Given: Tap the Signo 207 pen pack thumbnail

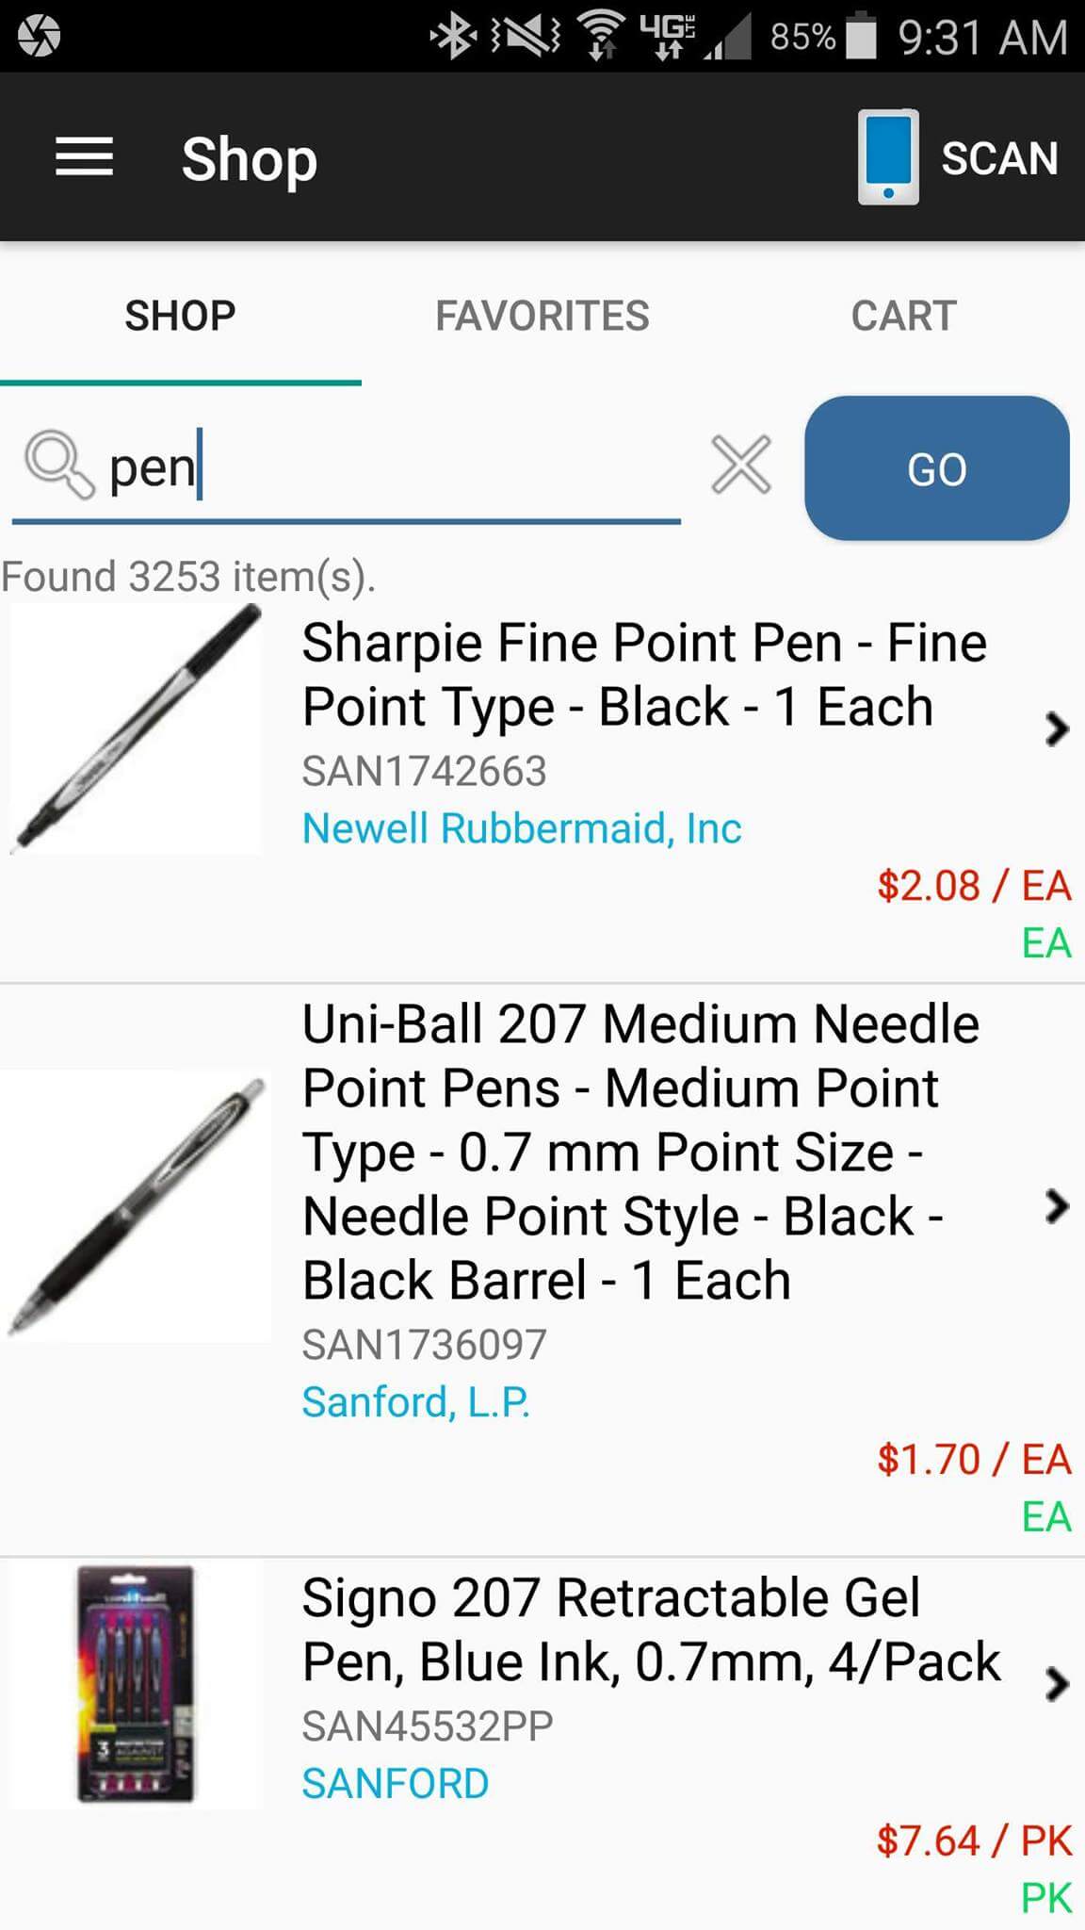Looking at the screenshot, I should coord(136,1684).
